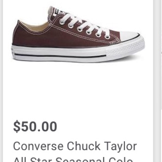
Task: Click the heel license plate on the sole
Action: (x=13, y=52)
